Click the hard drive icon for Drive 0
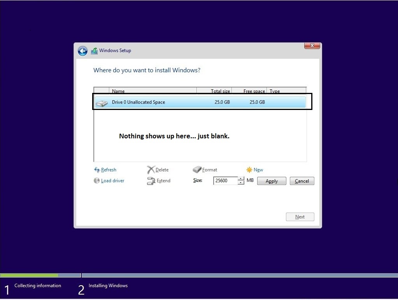Image resolution: width=398 pixels, height=300 pixels. tap(102, 103)
